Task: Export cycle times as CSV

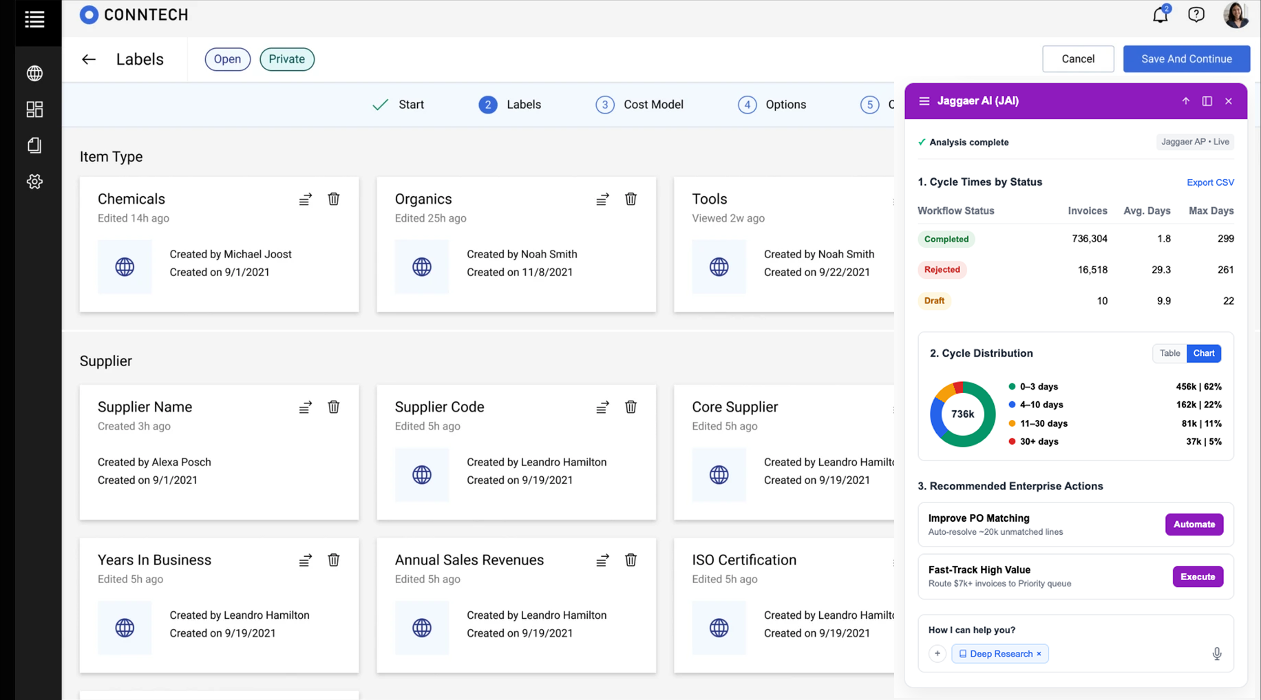Action: pos(1210,182)
